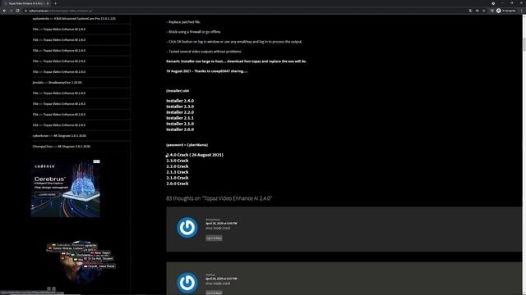Click the 'Tested several video outputs without problems' line

(204, 52)
